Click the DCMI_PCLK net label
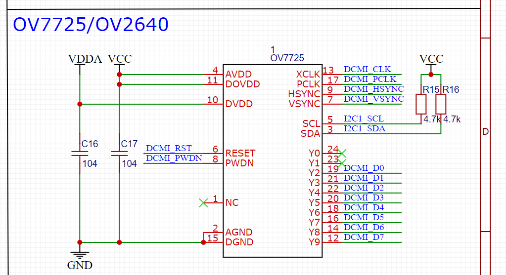The height and width of the screenshot is (275, 506). (x=370, y=79)
